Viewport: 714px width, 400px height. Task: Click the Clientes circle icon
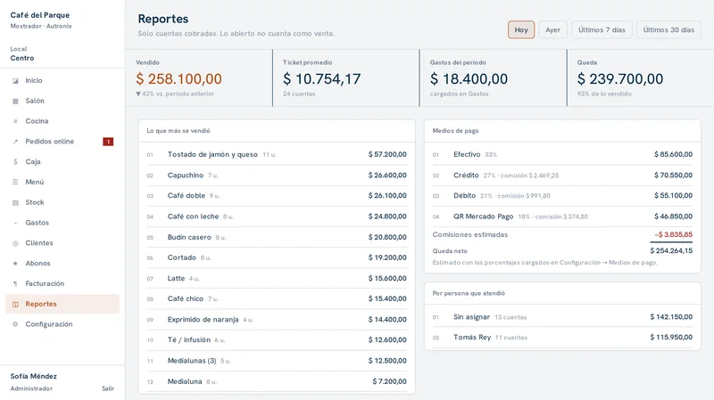pos(15,243)
